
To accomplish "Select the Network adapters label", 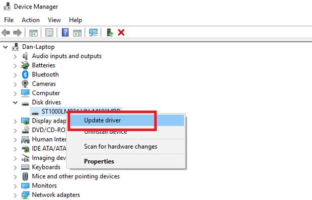I will (x=56, y=195).
